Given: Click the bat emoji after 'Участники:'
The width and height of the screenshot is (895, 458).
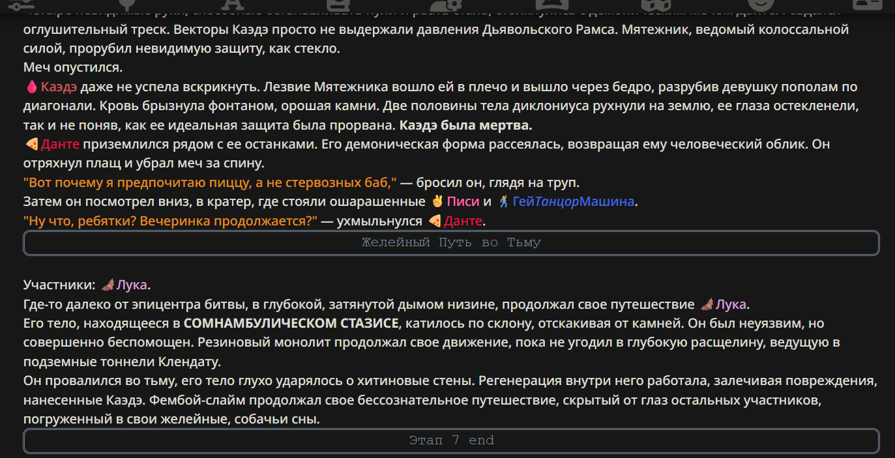Looking at the screenshot, I should tap(108, 285).
